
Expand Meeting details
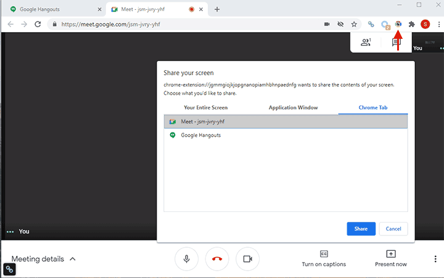(x=43, y=259)
